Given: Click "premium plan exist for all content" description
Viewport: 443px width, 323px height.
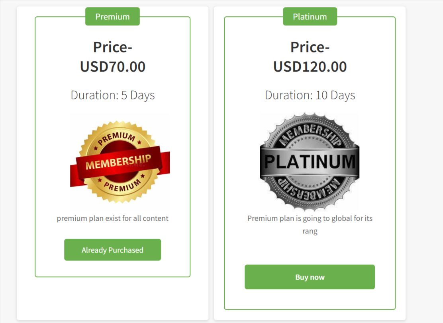Looking at the screenshot, I should [113, 218].
